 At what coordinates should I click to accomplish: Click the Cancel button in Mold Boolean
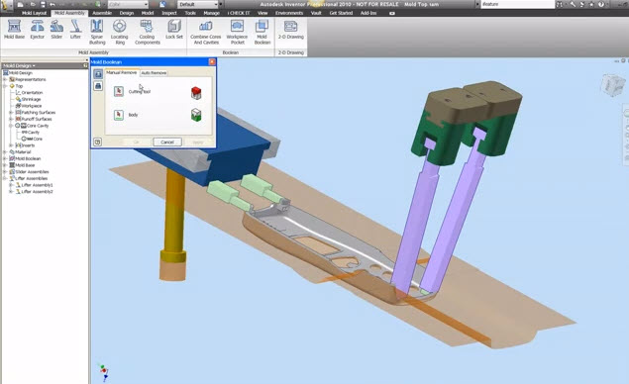click(167, 143)
